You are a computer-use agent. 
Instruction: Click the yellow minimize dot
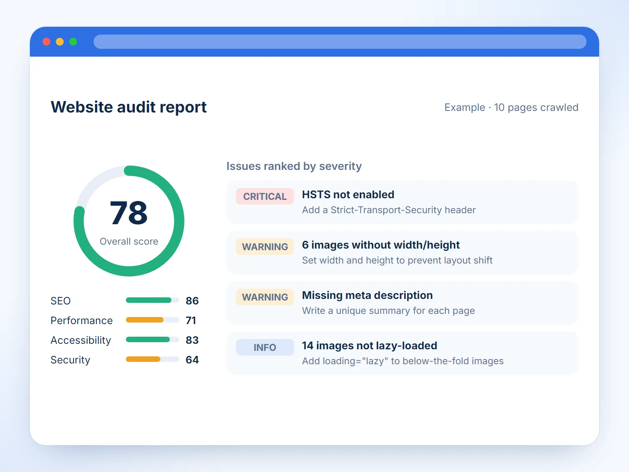tap(60, 42)
